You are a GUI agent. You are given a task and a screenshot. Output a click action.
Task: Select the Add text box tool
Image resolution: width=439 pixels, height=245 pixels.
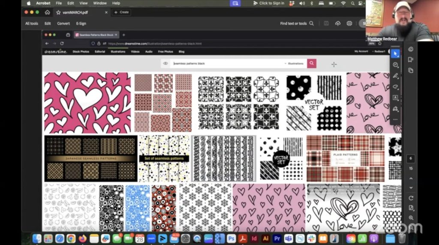click(x=395, y=97)
